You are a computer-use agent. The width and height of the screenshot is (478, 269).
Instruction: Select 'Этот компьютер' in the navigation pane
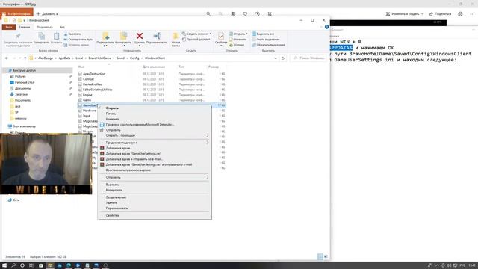coord(24,126)
